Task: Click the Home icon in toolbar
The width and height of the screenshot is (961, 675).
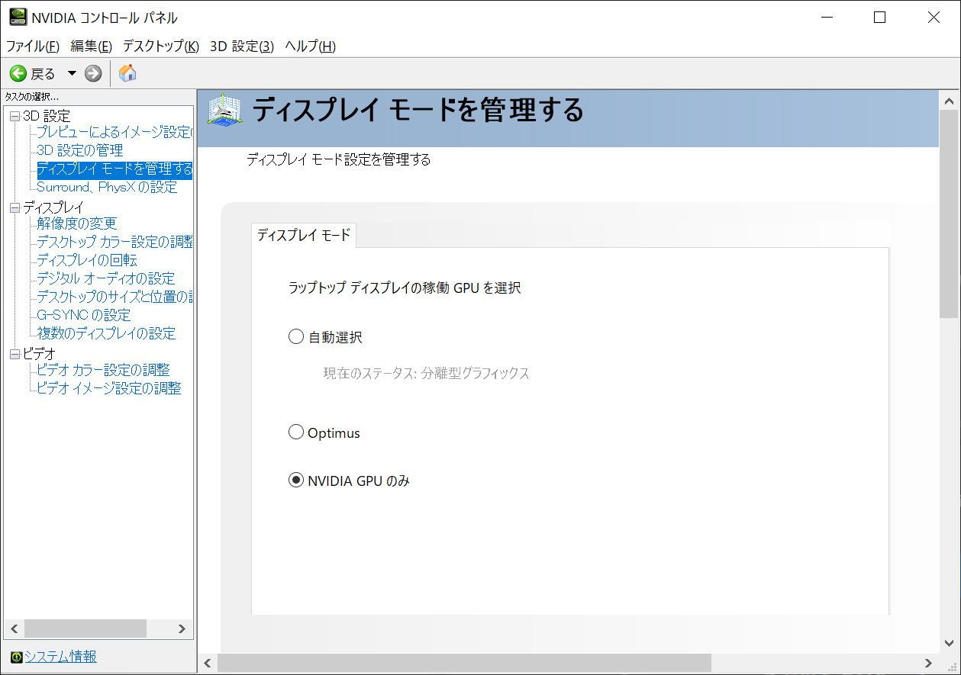Action: 127,73
